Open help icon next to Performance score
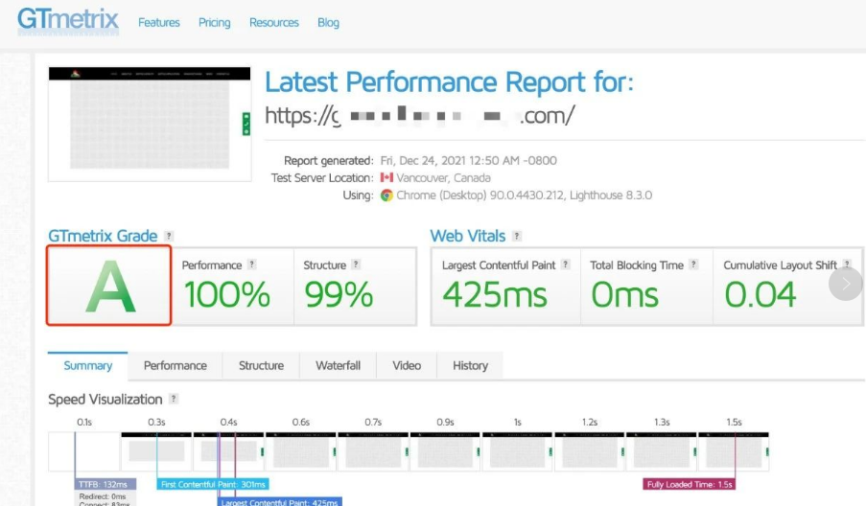866x506 pixels. coord(252,264)
